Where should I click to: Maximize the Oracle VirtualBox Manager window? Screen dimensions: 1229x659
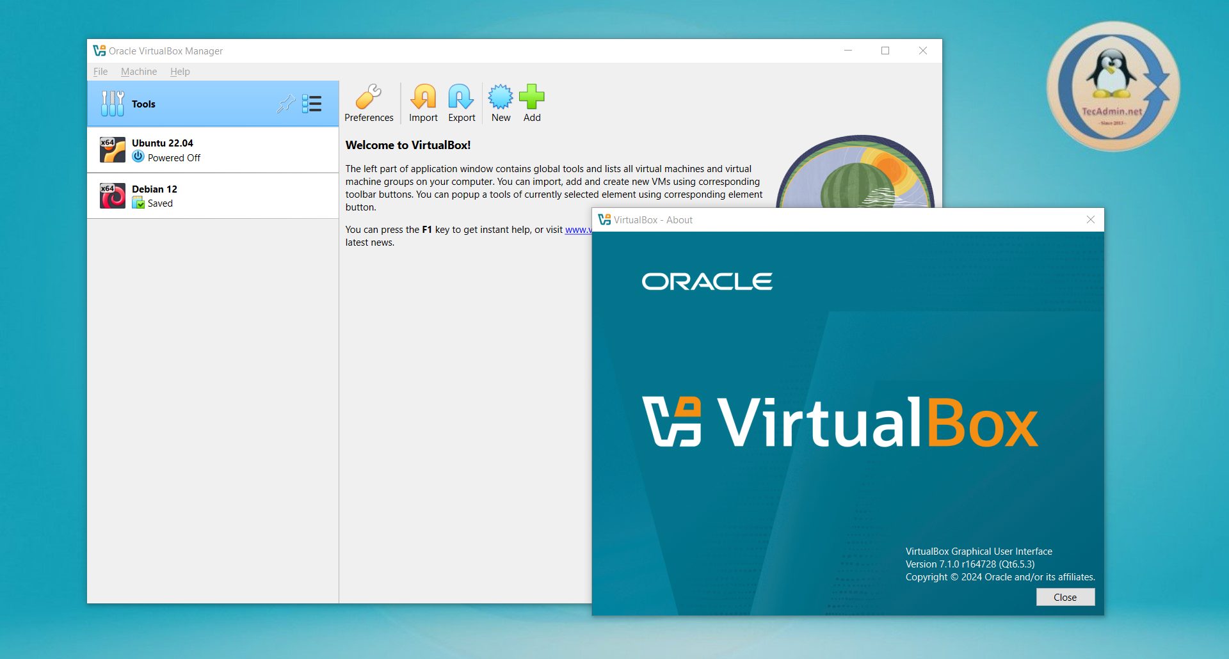[885, 51]
